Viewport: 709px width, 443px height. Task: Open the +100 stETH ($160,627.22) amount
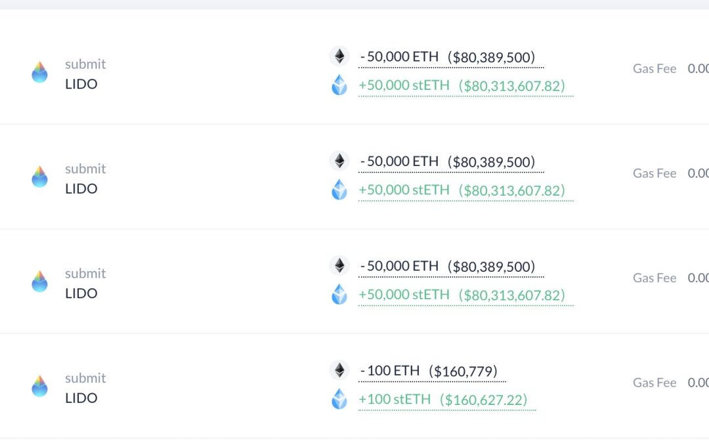[x=447, y=400]
